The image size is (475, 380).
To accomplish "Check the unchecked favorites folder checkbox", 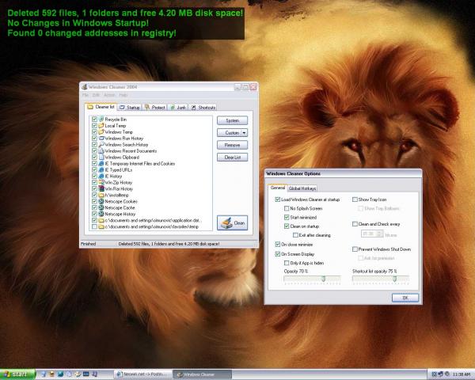I will tap(94, 226).
